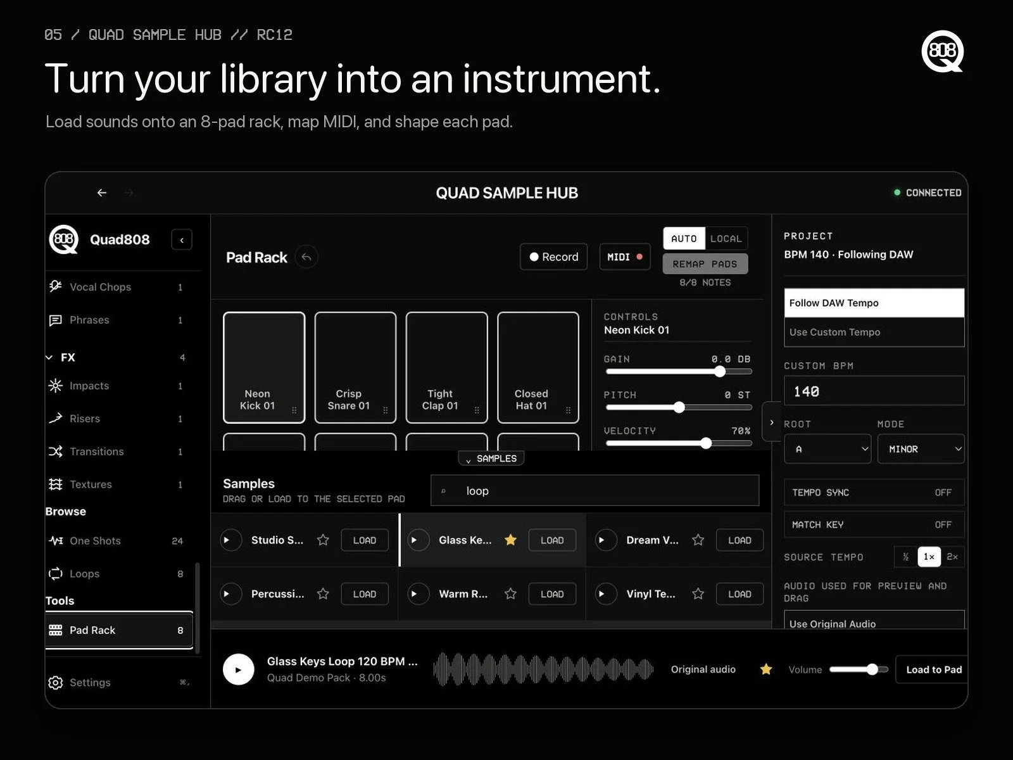The image size is (1013, 760).
Task: Open the Root key dropdown
Action: [827, 449]
